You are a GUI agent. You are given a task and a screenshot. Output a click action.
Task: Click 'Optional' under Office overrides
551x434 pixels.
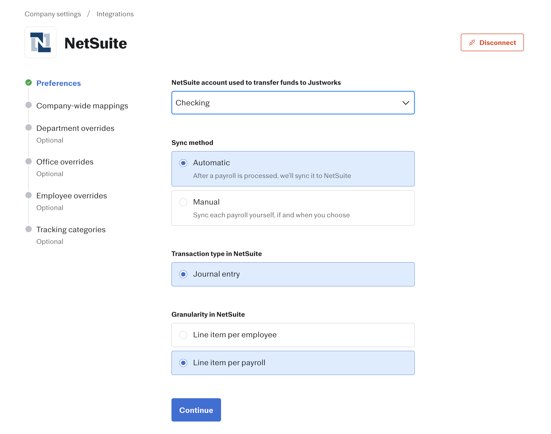click(x=50, y=174)
